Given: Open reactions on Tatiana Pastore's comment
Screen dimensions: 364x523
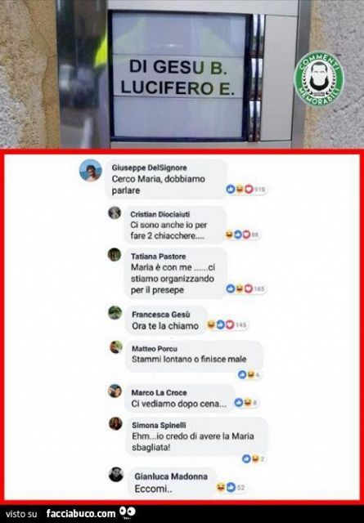Looking at the screenshot, I should [x=245, y=288].
